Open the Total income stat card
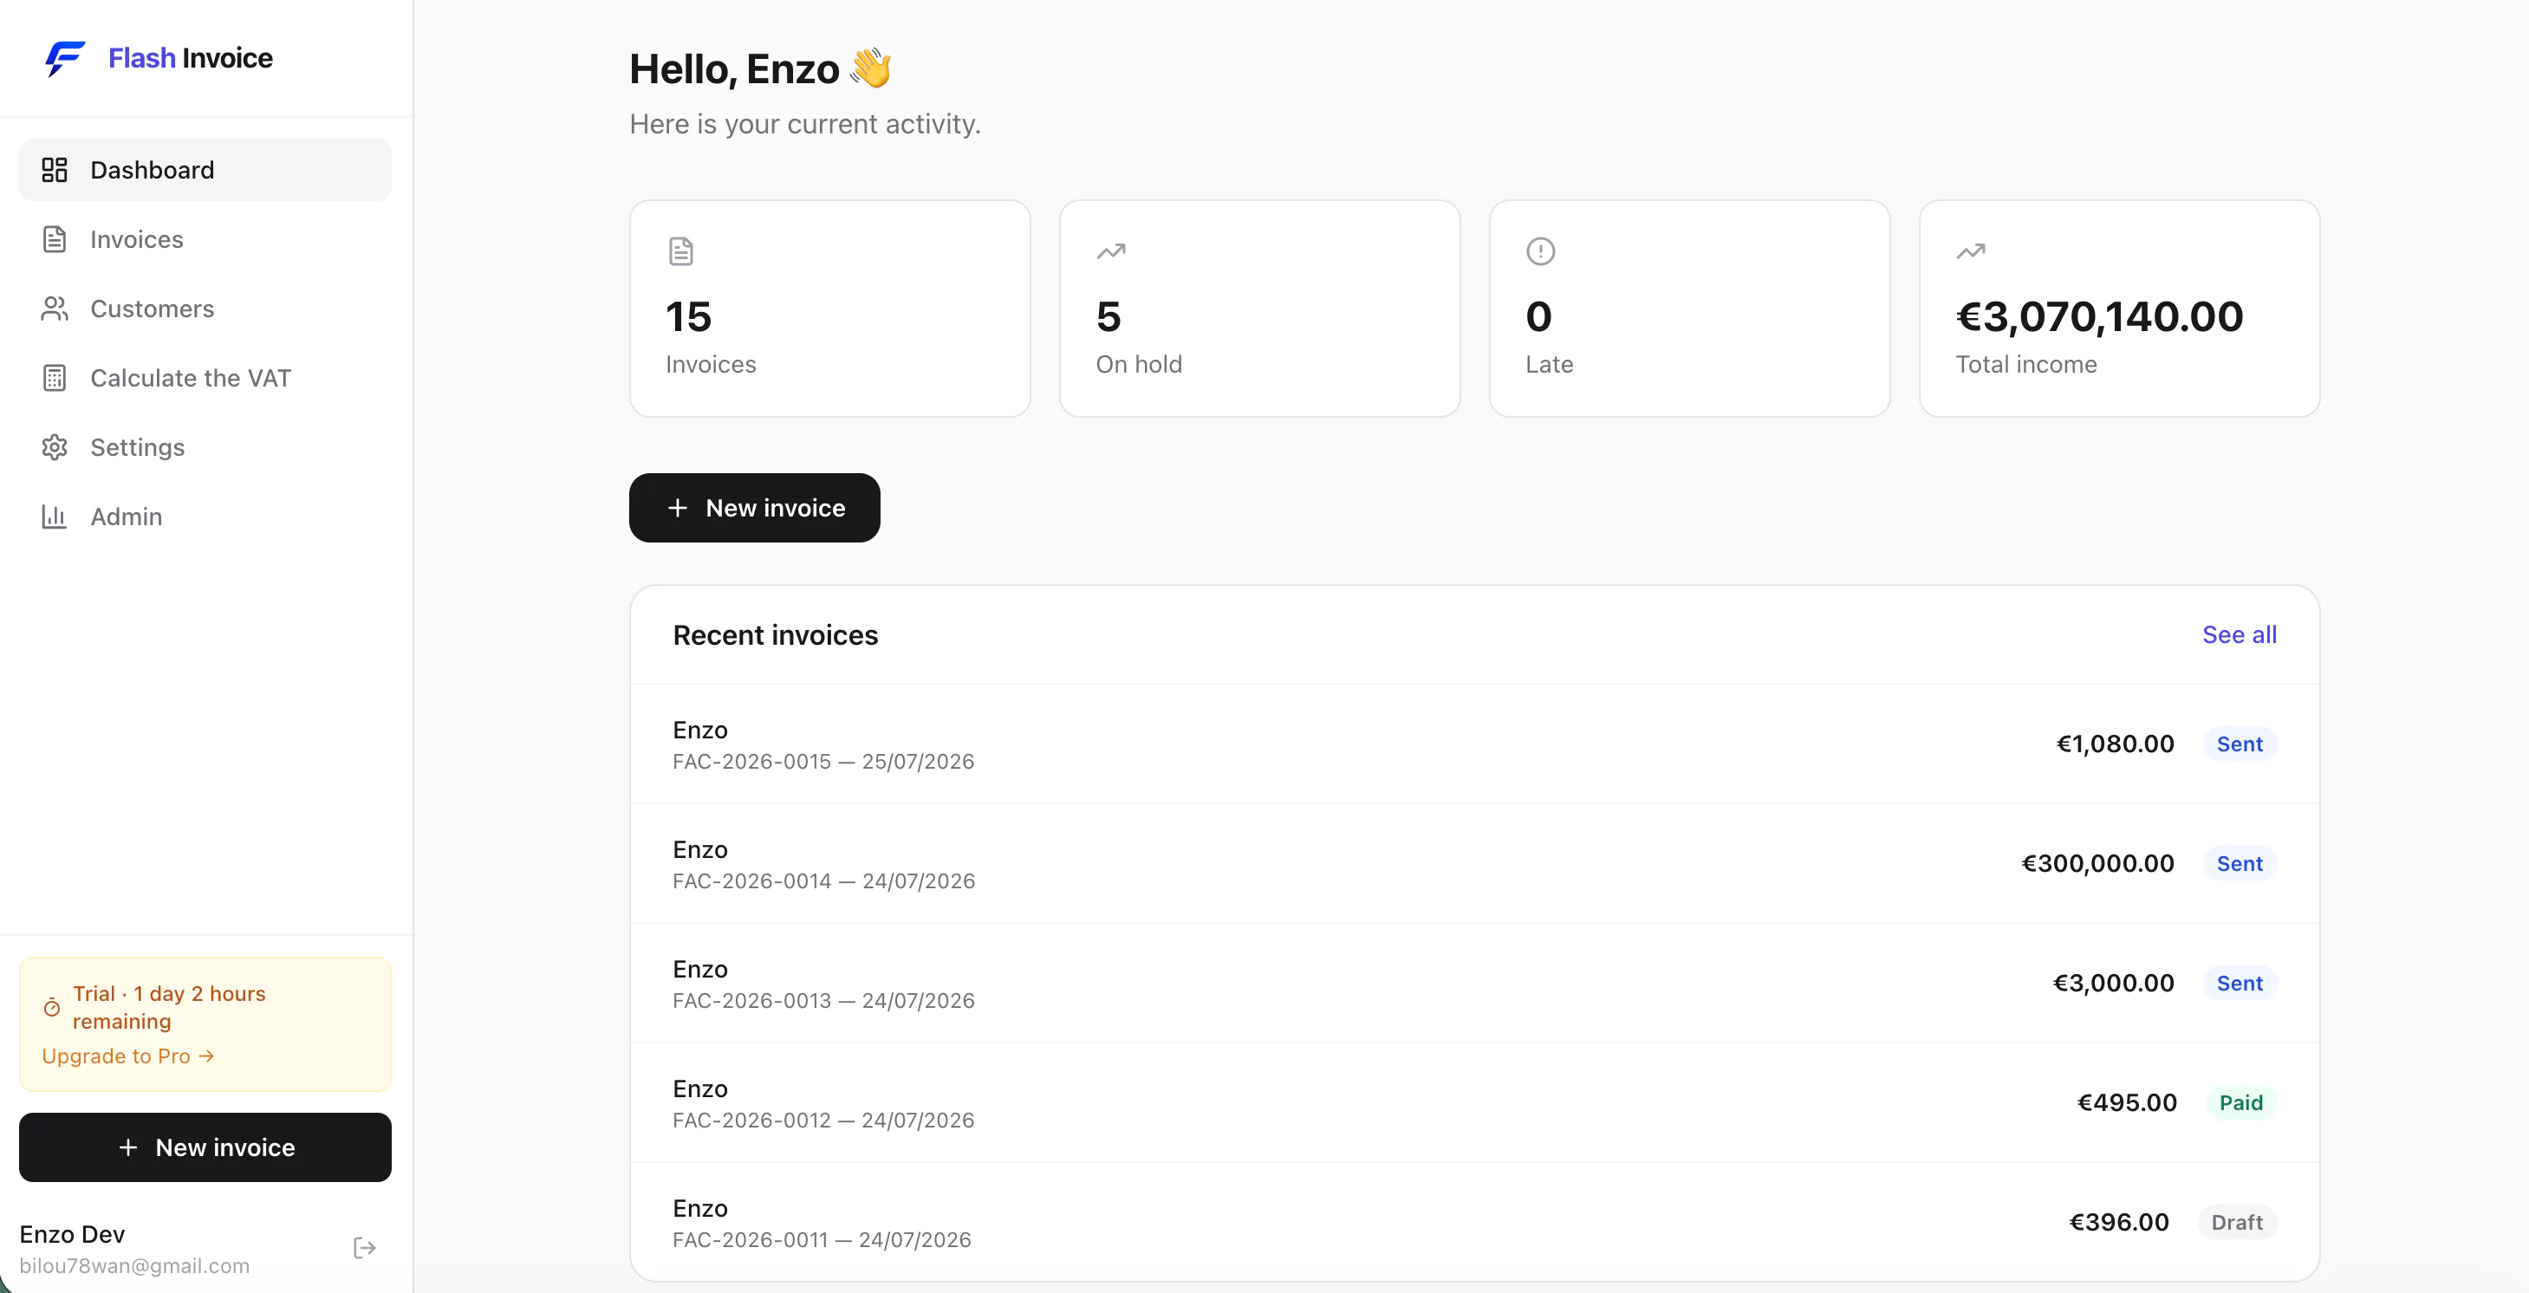Viewport: 2529px width, 1293px height. 2119,309
